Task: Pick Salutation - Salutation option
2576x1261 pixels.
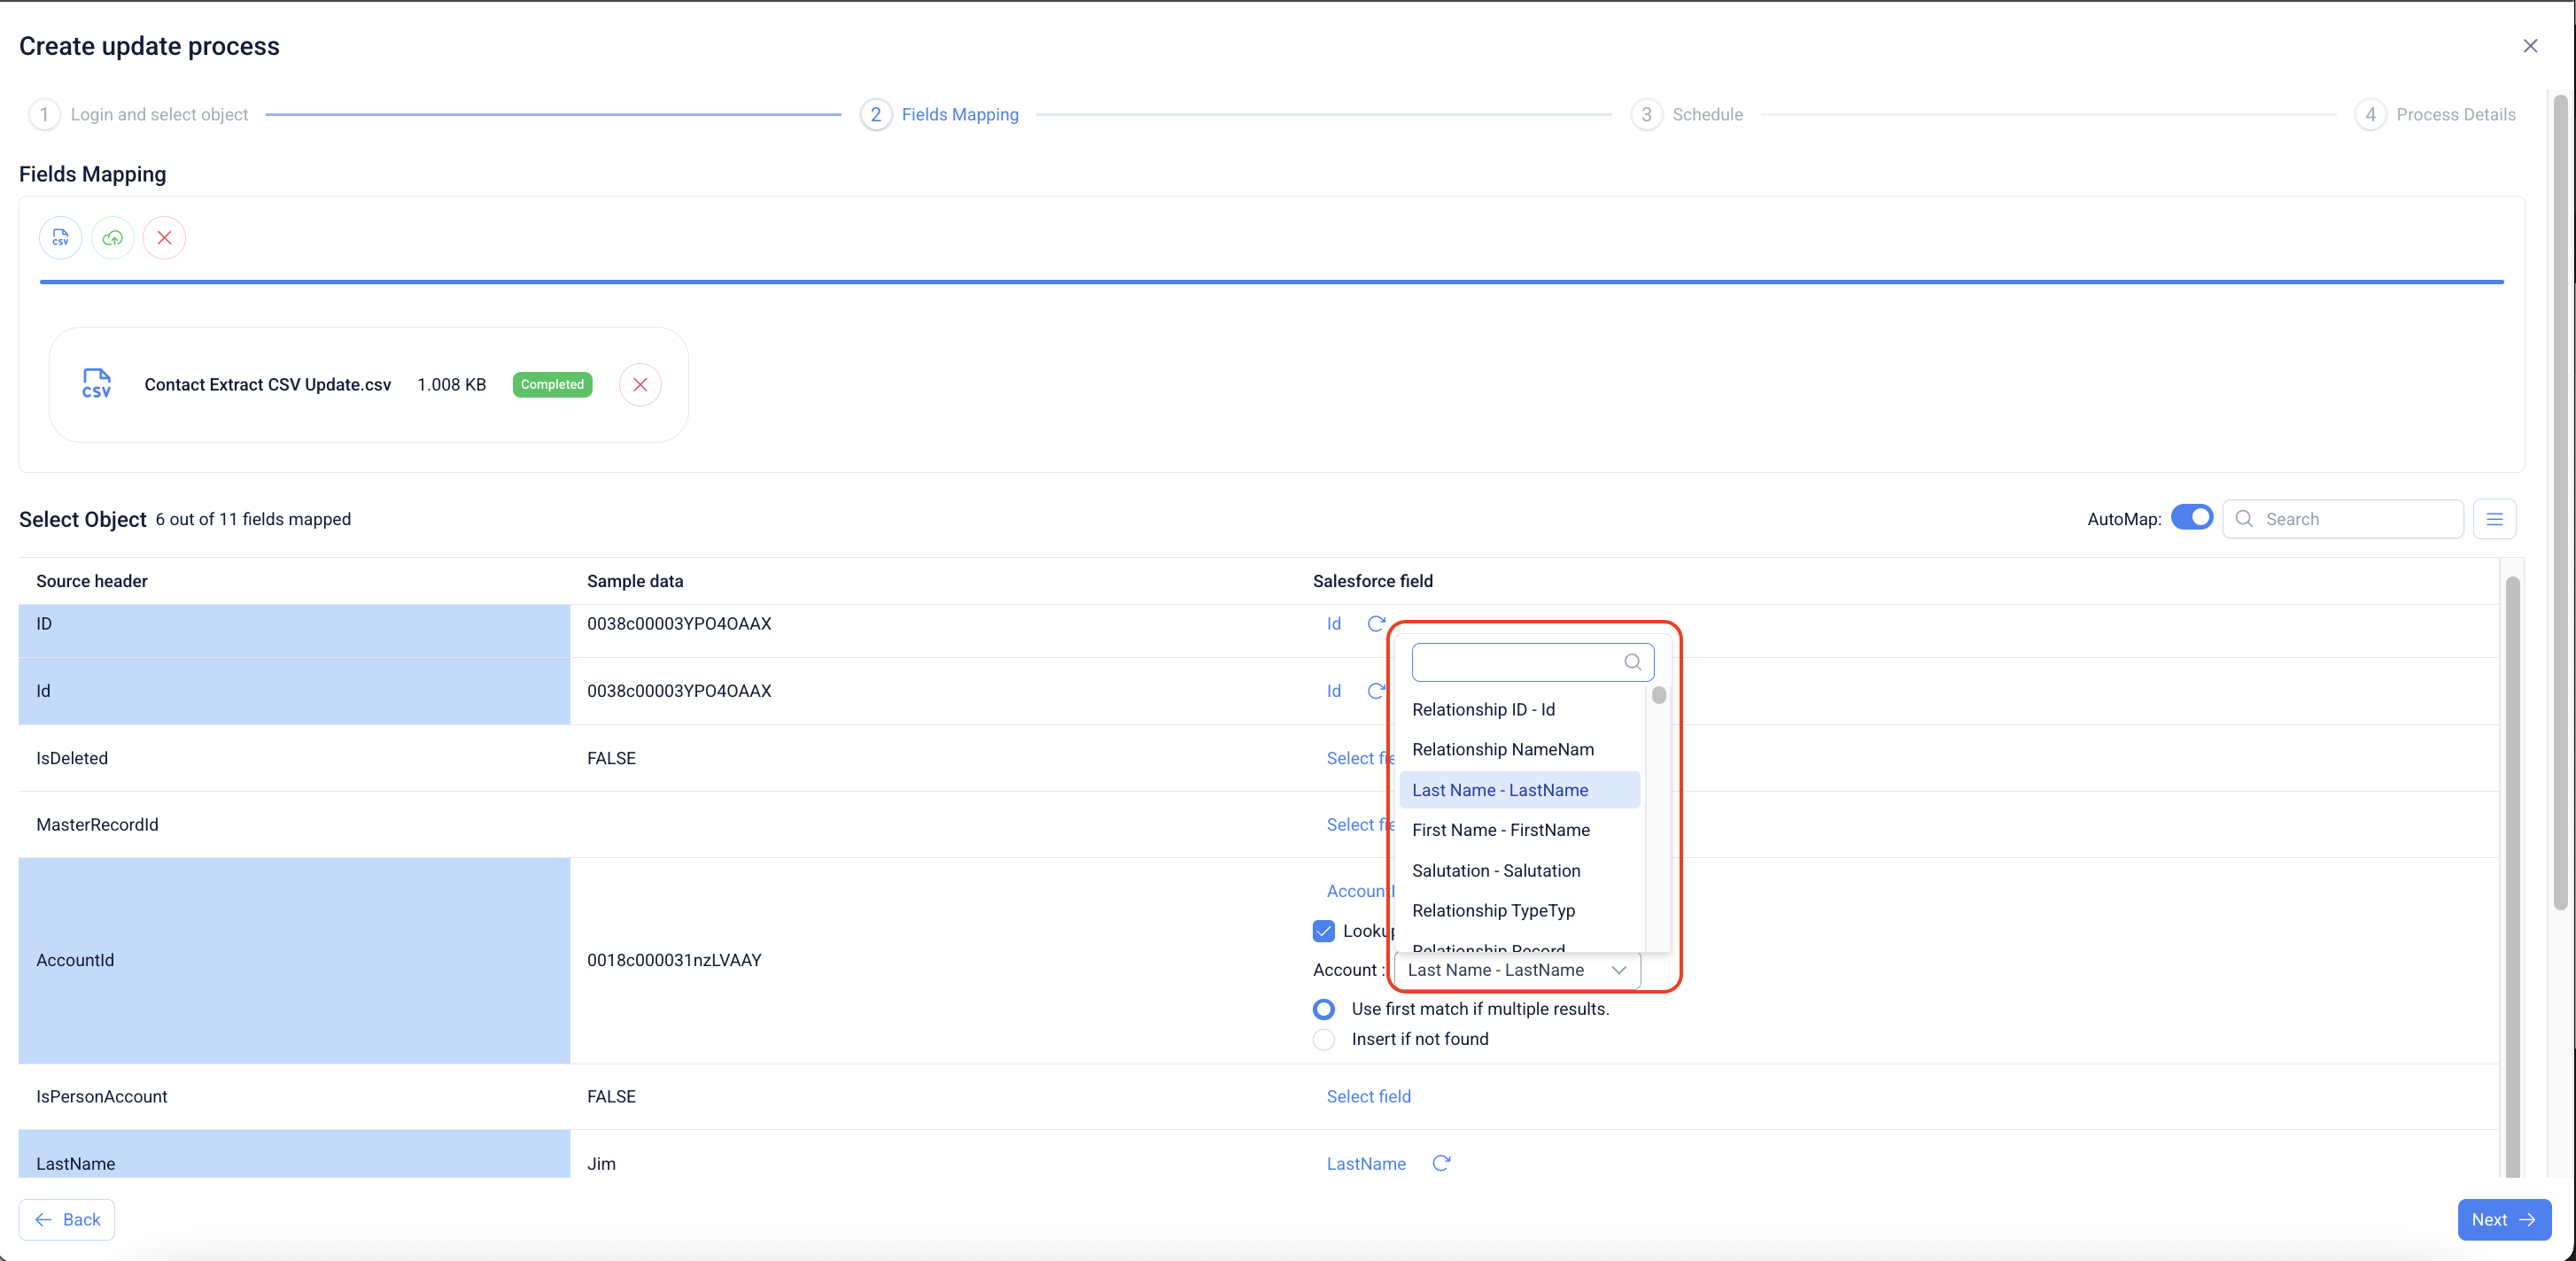Action: 1496,871
